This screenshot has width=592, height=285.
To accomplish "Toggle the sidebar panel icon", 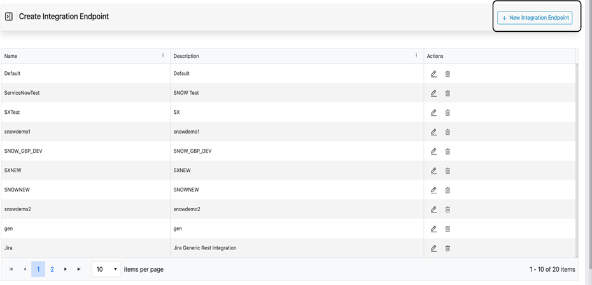I will tap(9, 17).
